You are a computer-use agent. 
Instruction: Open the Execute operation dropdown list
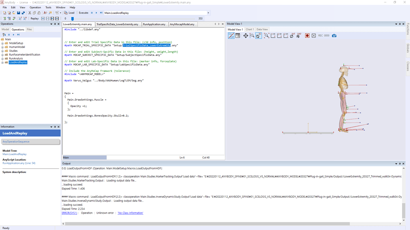[208, 13]
